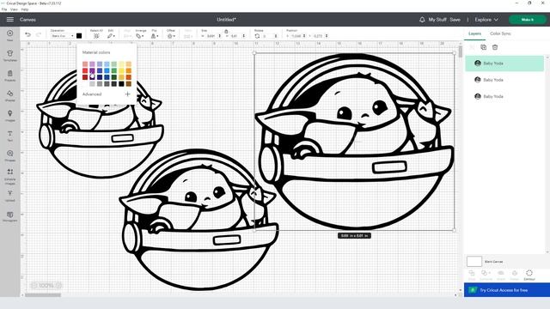The height and width of the screenshot is (309, 550).
Task: Delete the selected layer with trash icon
Action: click(495, 47)
